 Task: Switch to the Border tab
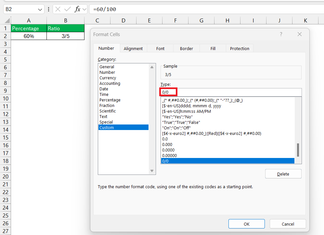click(187, 48)
